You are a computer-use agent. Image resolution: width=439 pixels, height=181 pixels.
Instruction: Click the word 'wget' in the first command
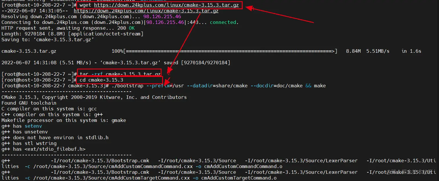click(x=85, y=5)
